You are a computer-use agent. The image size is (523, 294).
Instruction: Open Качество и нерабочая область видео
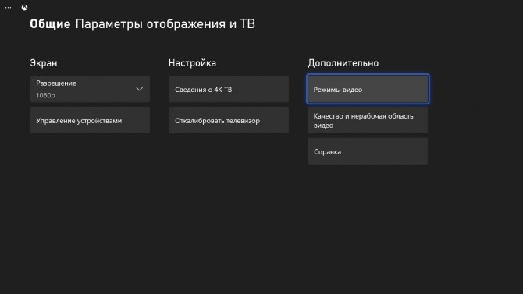point(368,120)
